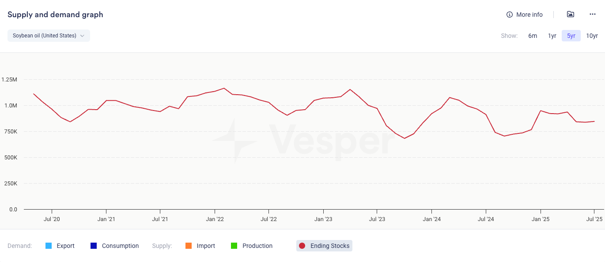Select the highlighted 5yr range
Image resolution: width=605 pixels, height=262 pixels.
571,36
